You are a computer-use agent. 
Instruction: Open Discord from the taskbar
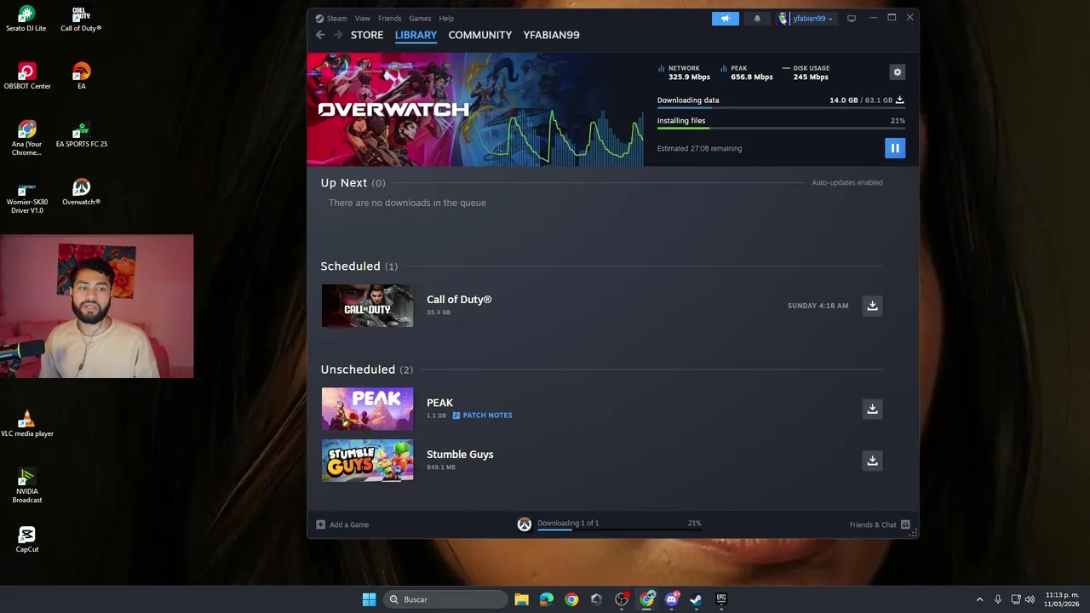(672, 599)
